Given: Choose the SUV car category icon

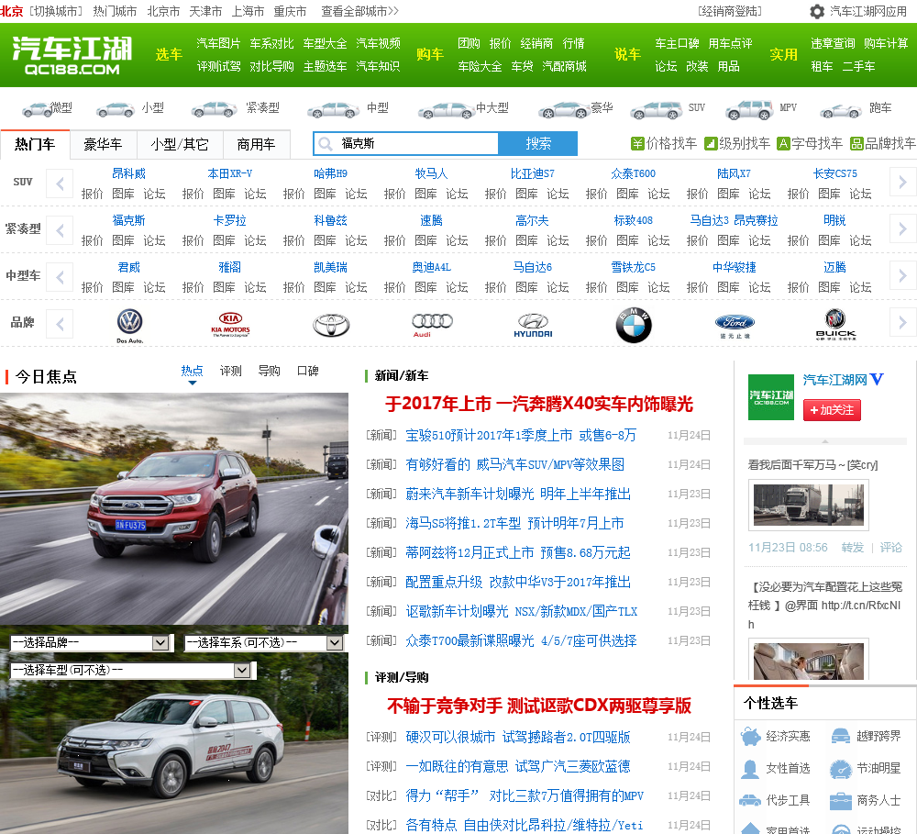Looking at the screenshot, I should [656, 109].
